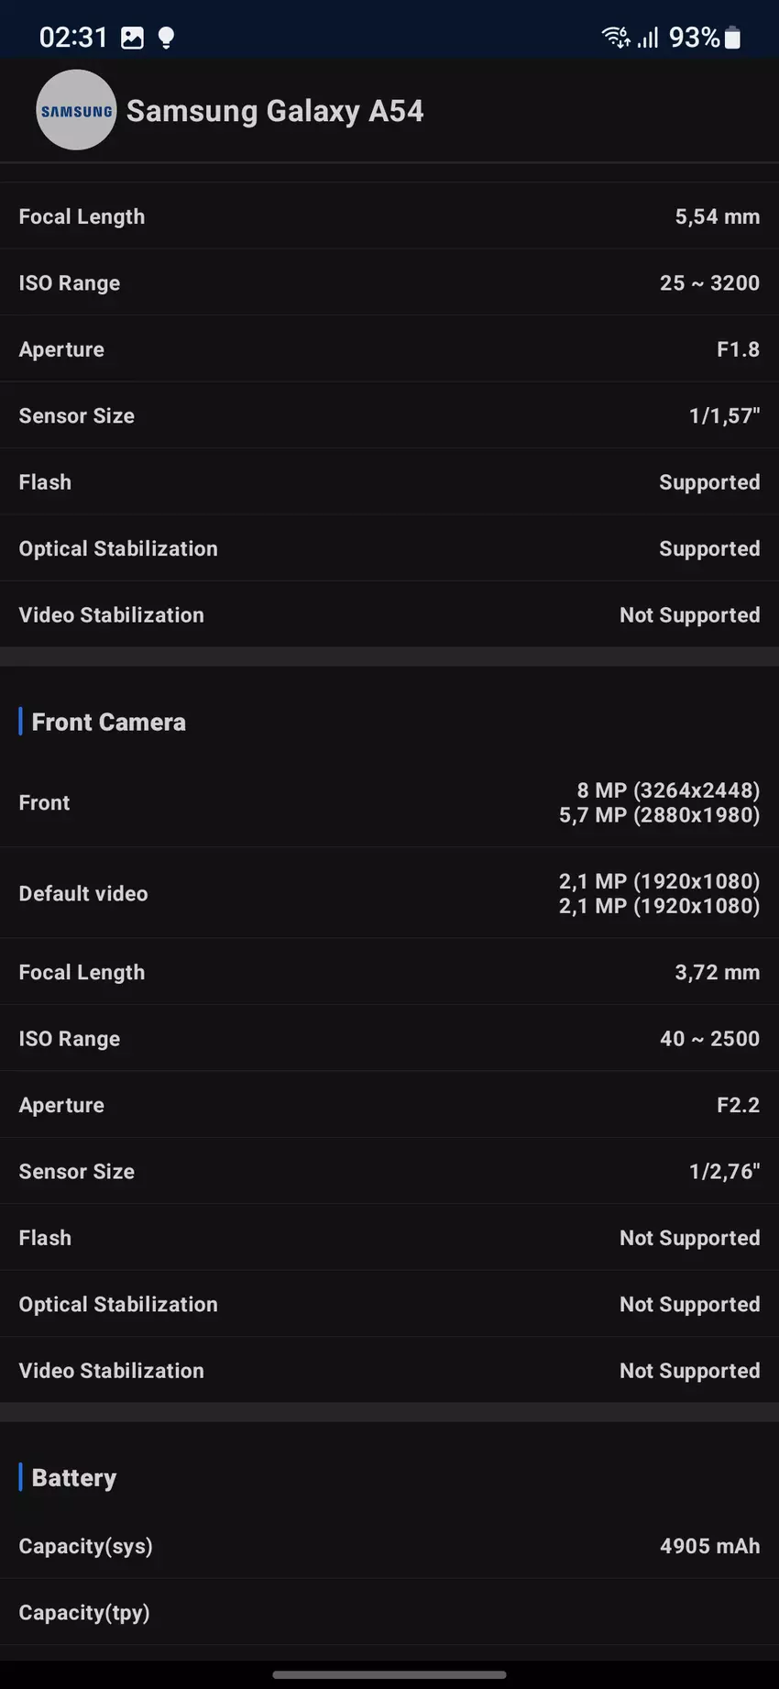Tap the Battery section header
779x1689 pixels.
[73, 1478]
